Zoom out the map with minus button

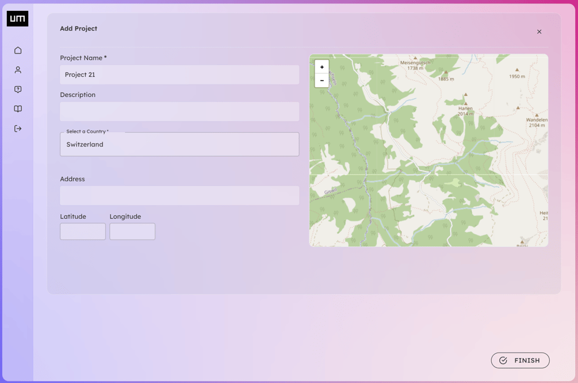(x=322, y=80)
